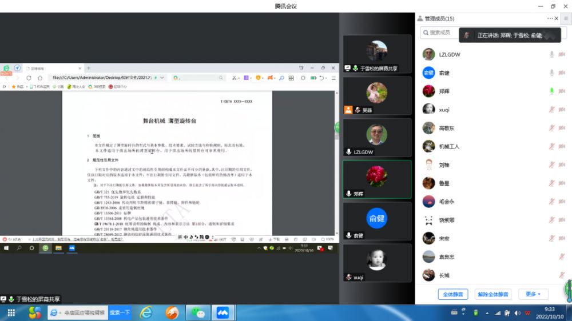The width and height of the screenshot is (572, 321).
Task: Click Tencent Meeting icon on shared taskbar
Action: pyautogui.click(x=72, y=248)
